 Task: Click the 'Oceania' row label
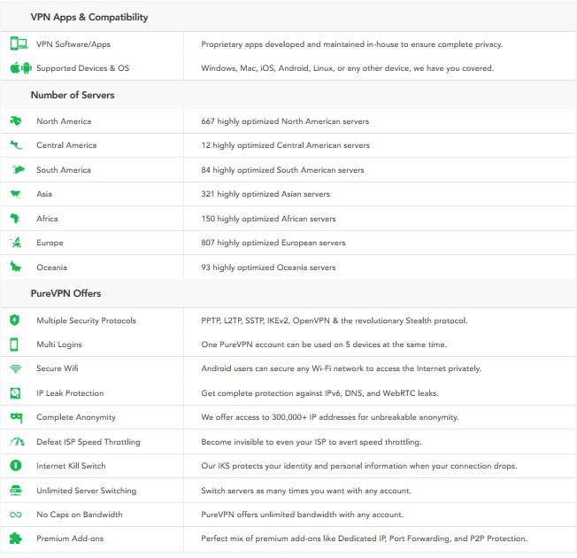[51, 267]
